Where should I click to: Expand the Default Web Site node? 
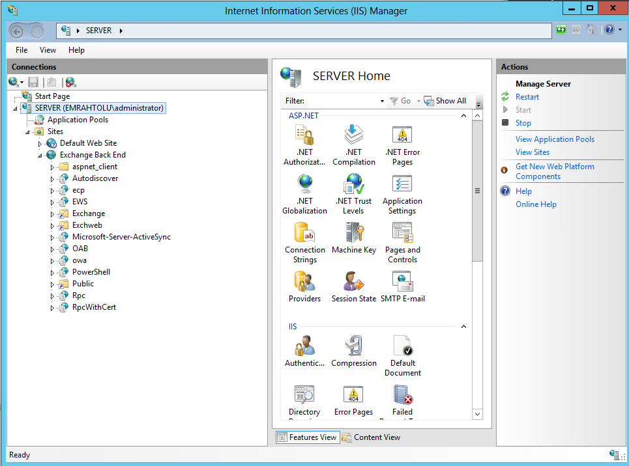40,143
